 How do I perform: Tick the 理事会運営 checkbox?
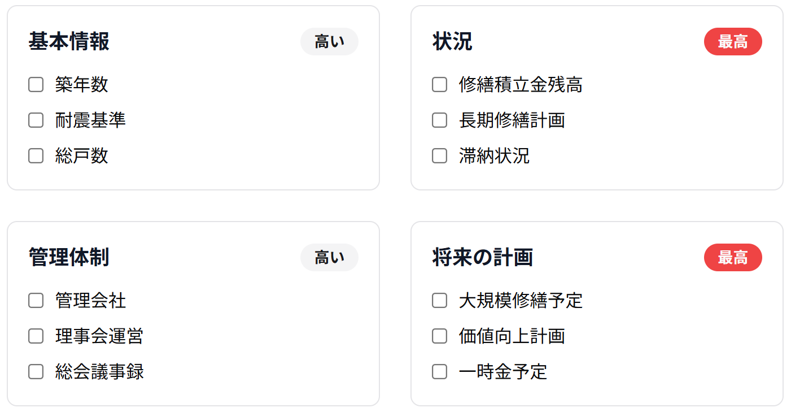[36, 336]
